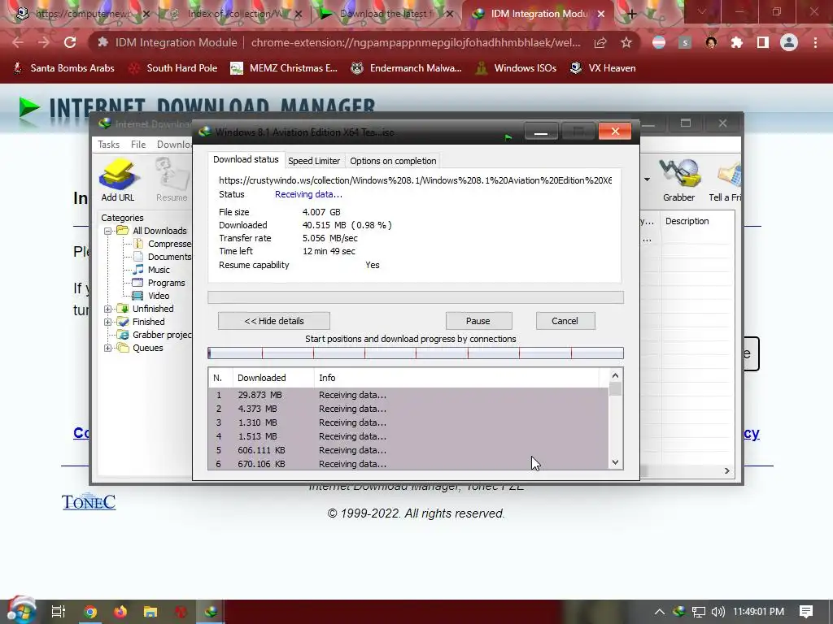Open a new Chrome tab

[631, 15]
